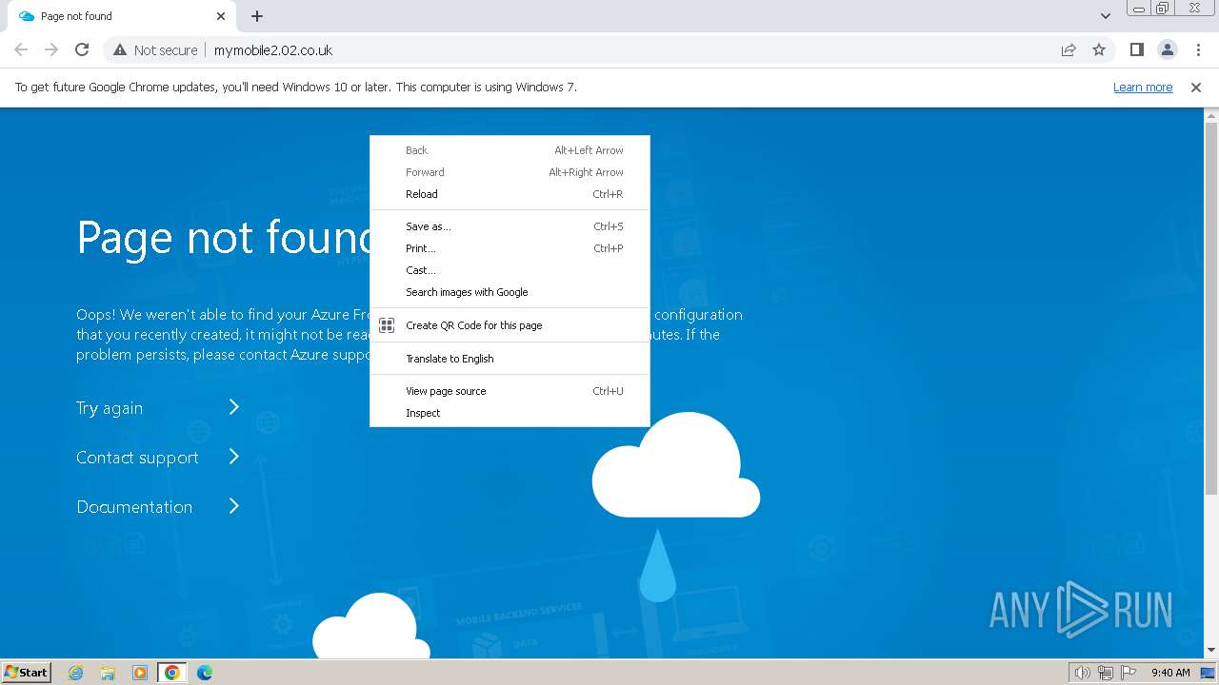Open the Learn more link
The width and height of the screenshot is (1219, 685).
click(1143, 87)
